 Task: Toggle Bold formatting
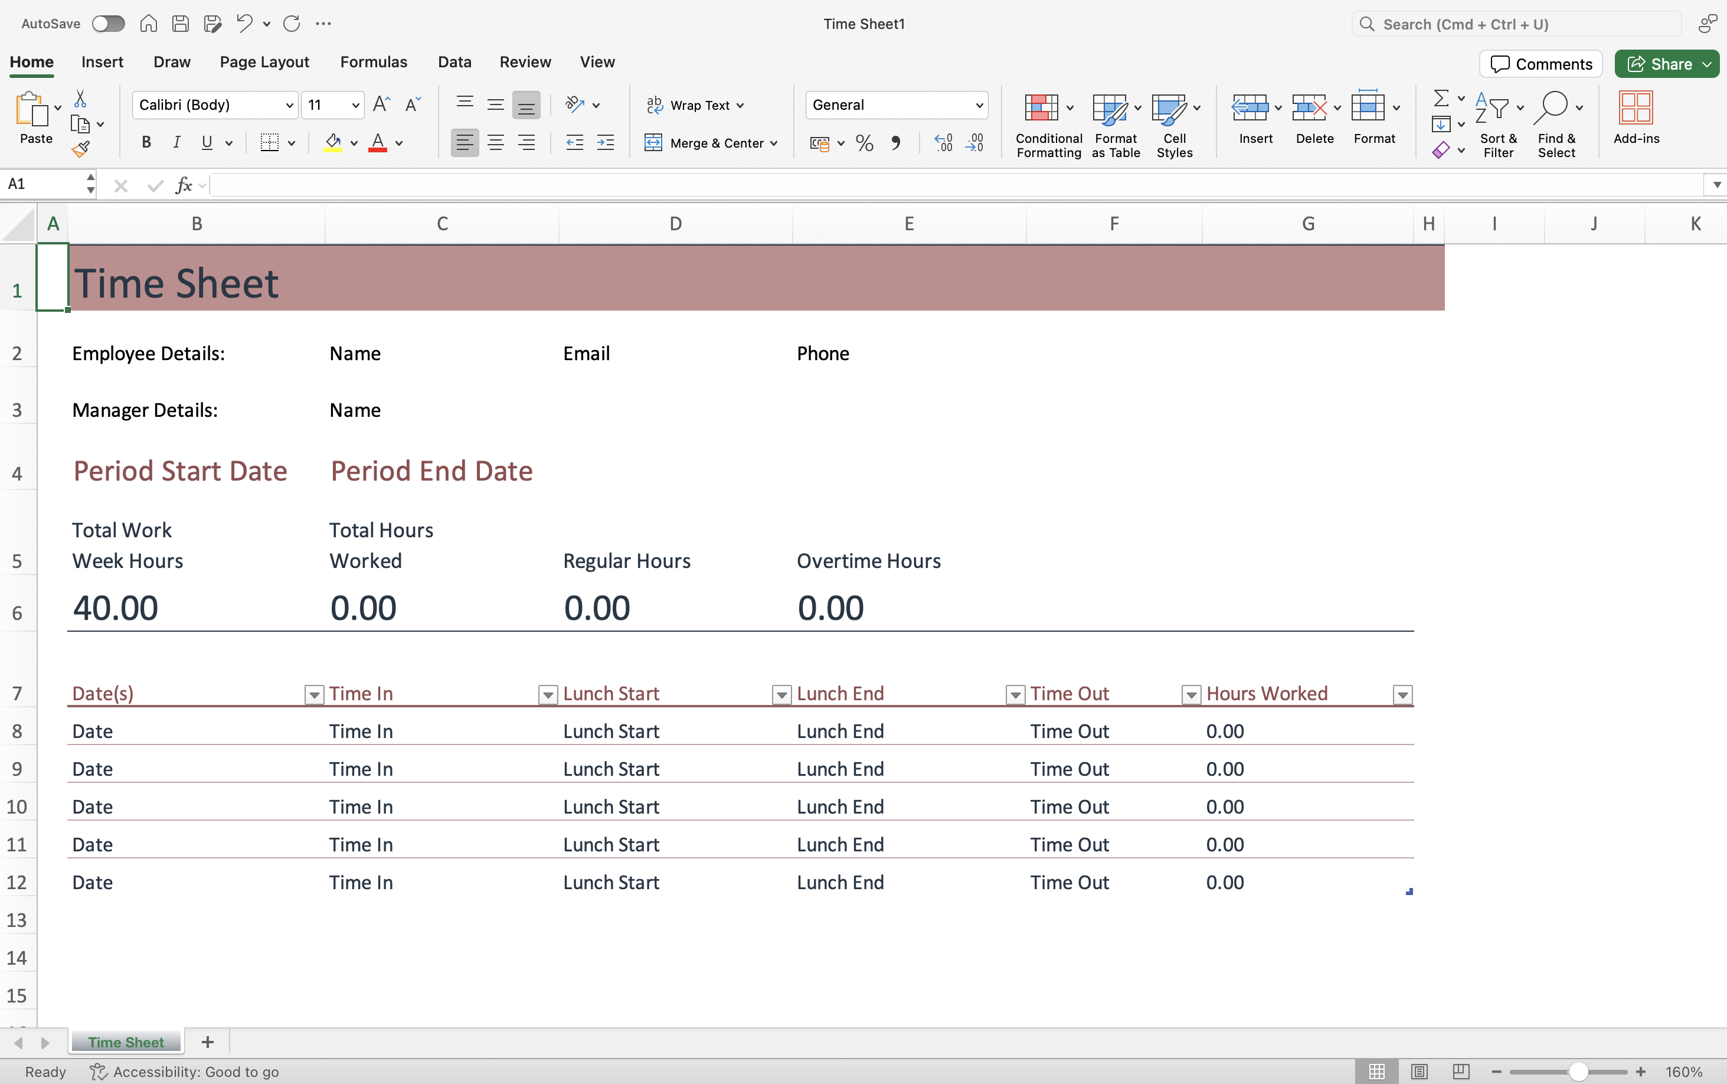pyautogui.click(x=146, y=143)
